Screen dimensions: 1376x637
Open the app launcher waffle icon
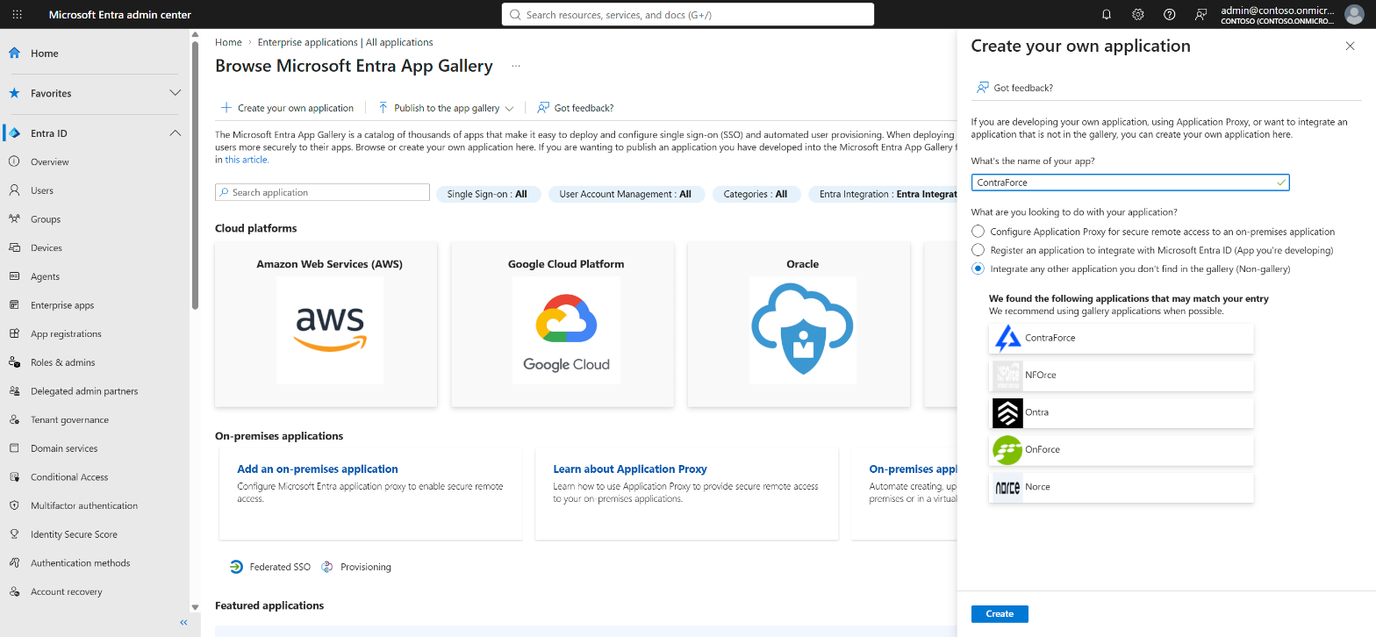pyautogui.click(x=18, y=14)
